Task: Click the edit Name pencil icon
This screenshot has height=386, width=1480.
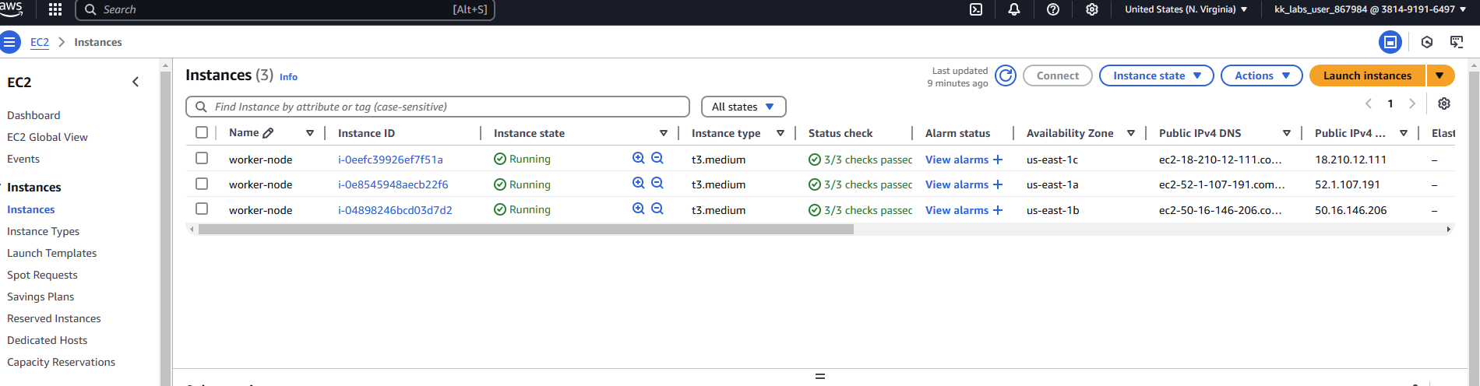Action: tap(269, 133)
